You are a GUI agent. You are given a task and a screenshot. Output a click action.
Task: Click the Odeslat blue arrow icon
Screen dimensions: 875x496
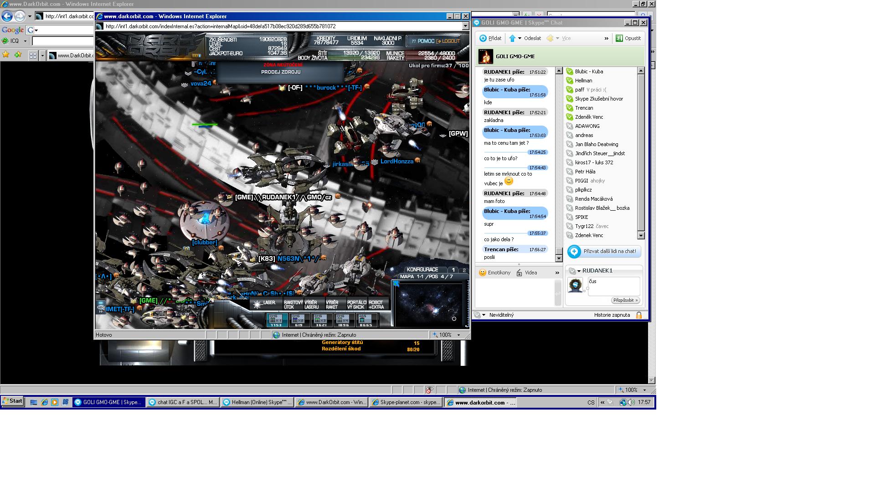[x=512, y=38]
